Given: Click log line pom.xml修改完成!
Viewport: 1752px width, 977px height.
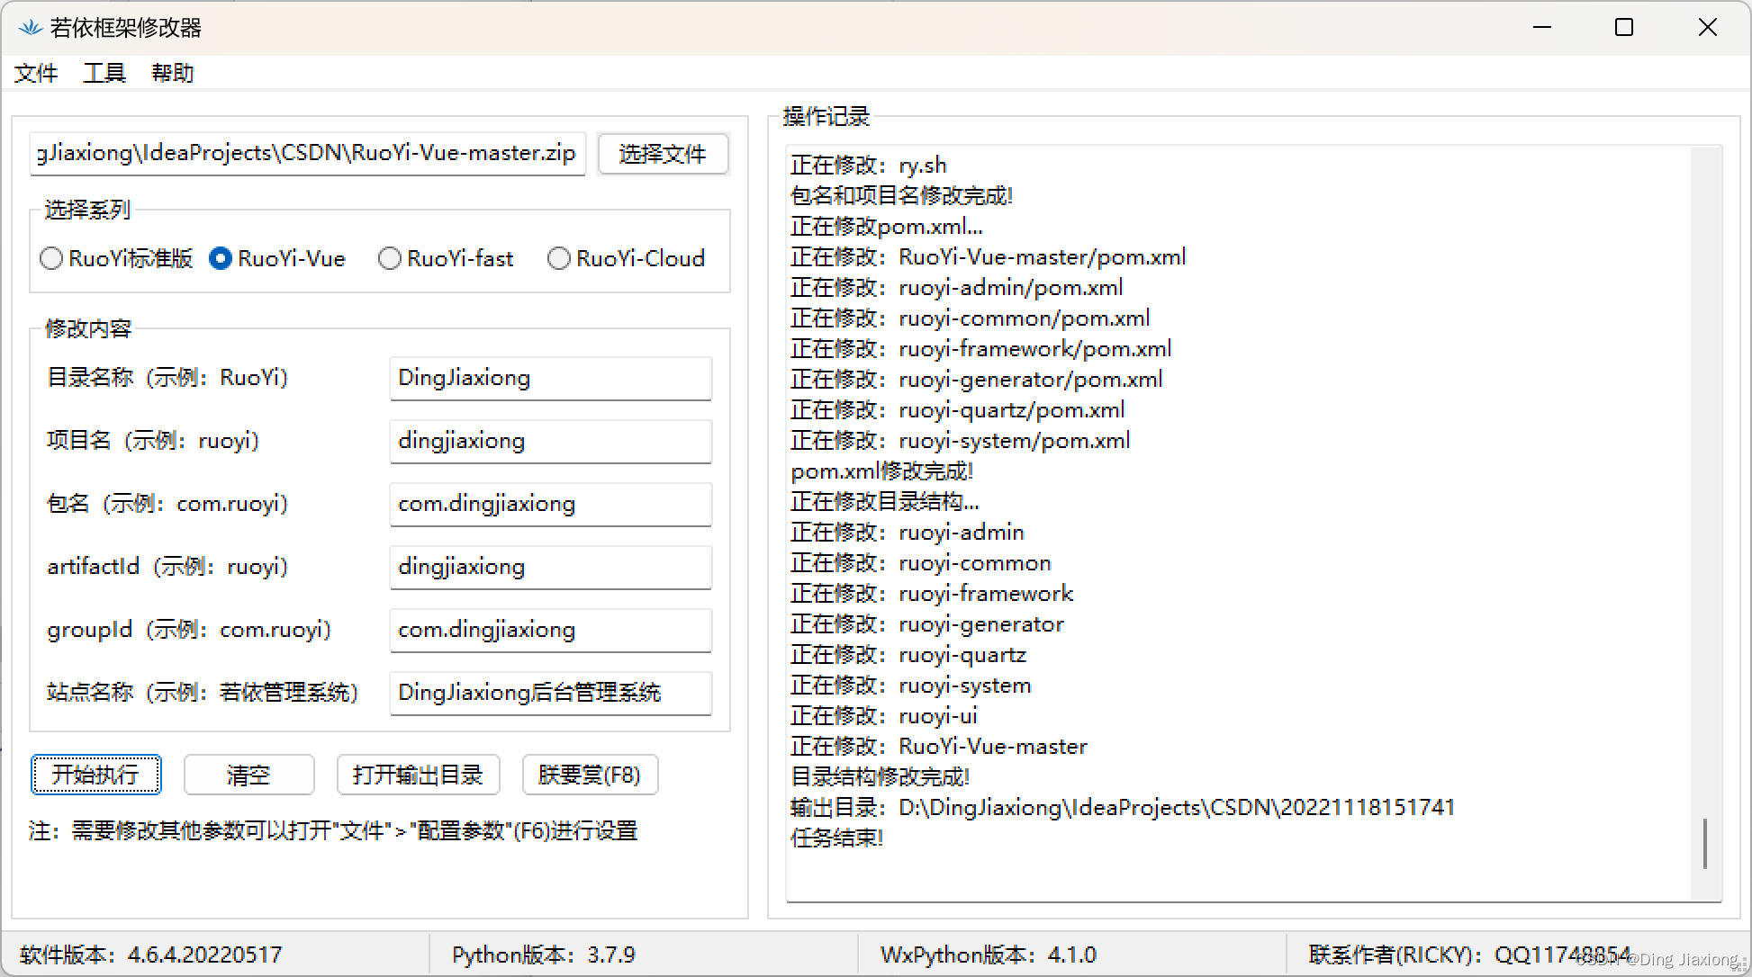Looking at the screenshot, I should click(x=881, y=471).
